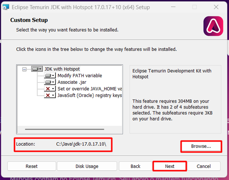229x180 pixels.
Task: Go to the previous step with Back
Action: click(135, 166)
